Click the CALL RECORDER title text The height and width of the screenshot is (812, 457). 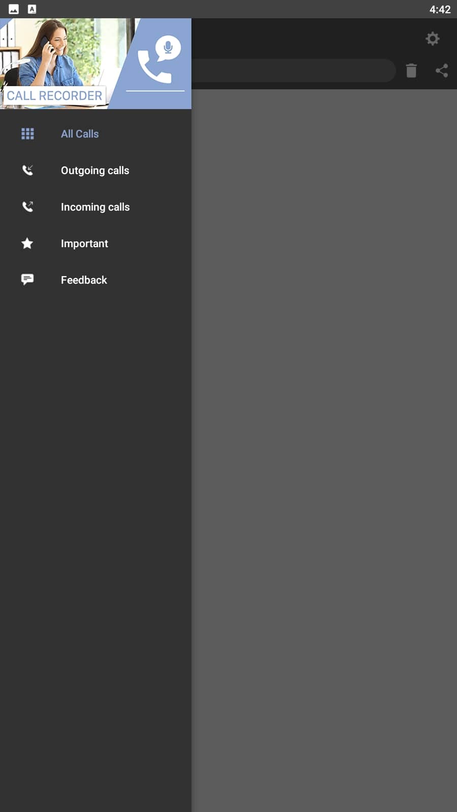coord(54,96)
